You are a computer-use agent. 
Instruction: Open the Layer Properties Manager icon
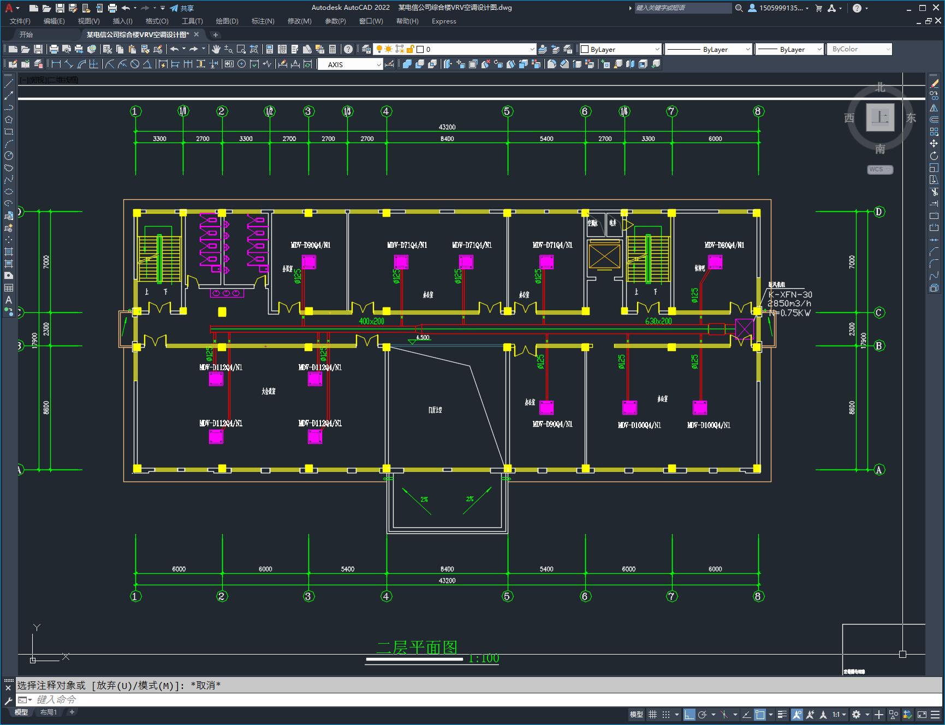tap(366, 49)
